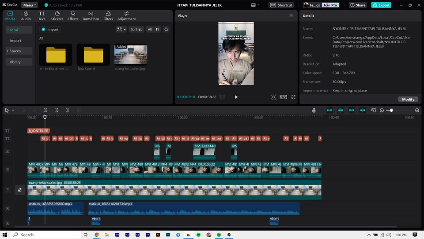The image size is (424, 239).
Task: Toggle overlay video track control icon
Action: pyautogui.click(x=8, y=151)
